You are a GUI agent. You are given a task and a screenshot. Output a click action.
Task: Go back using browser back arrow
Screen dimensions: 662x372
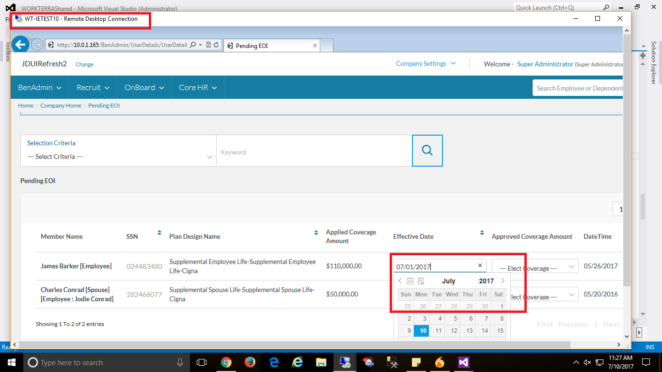20,45
